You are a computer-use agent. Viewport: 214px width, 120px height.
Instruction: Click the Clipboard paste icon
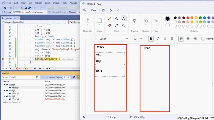87,21
